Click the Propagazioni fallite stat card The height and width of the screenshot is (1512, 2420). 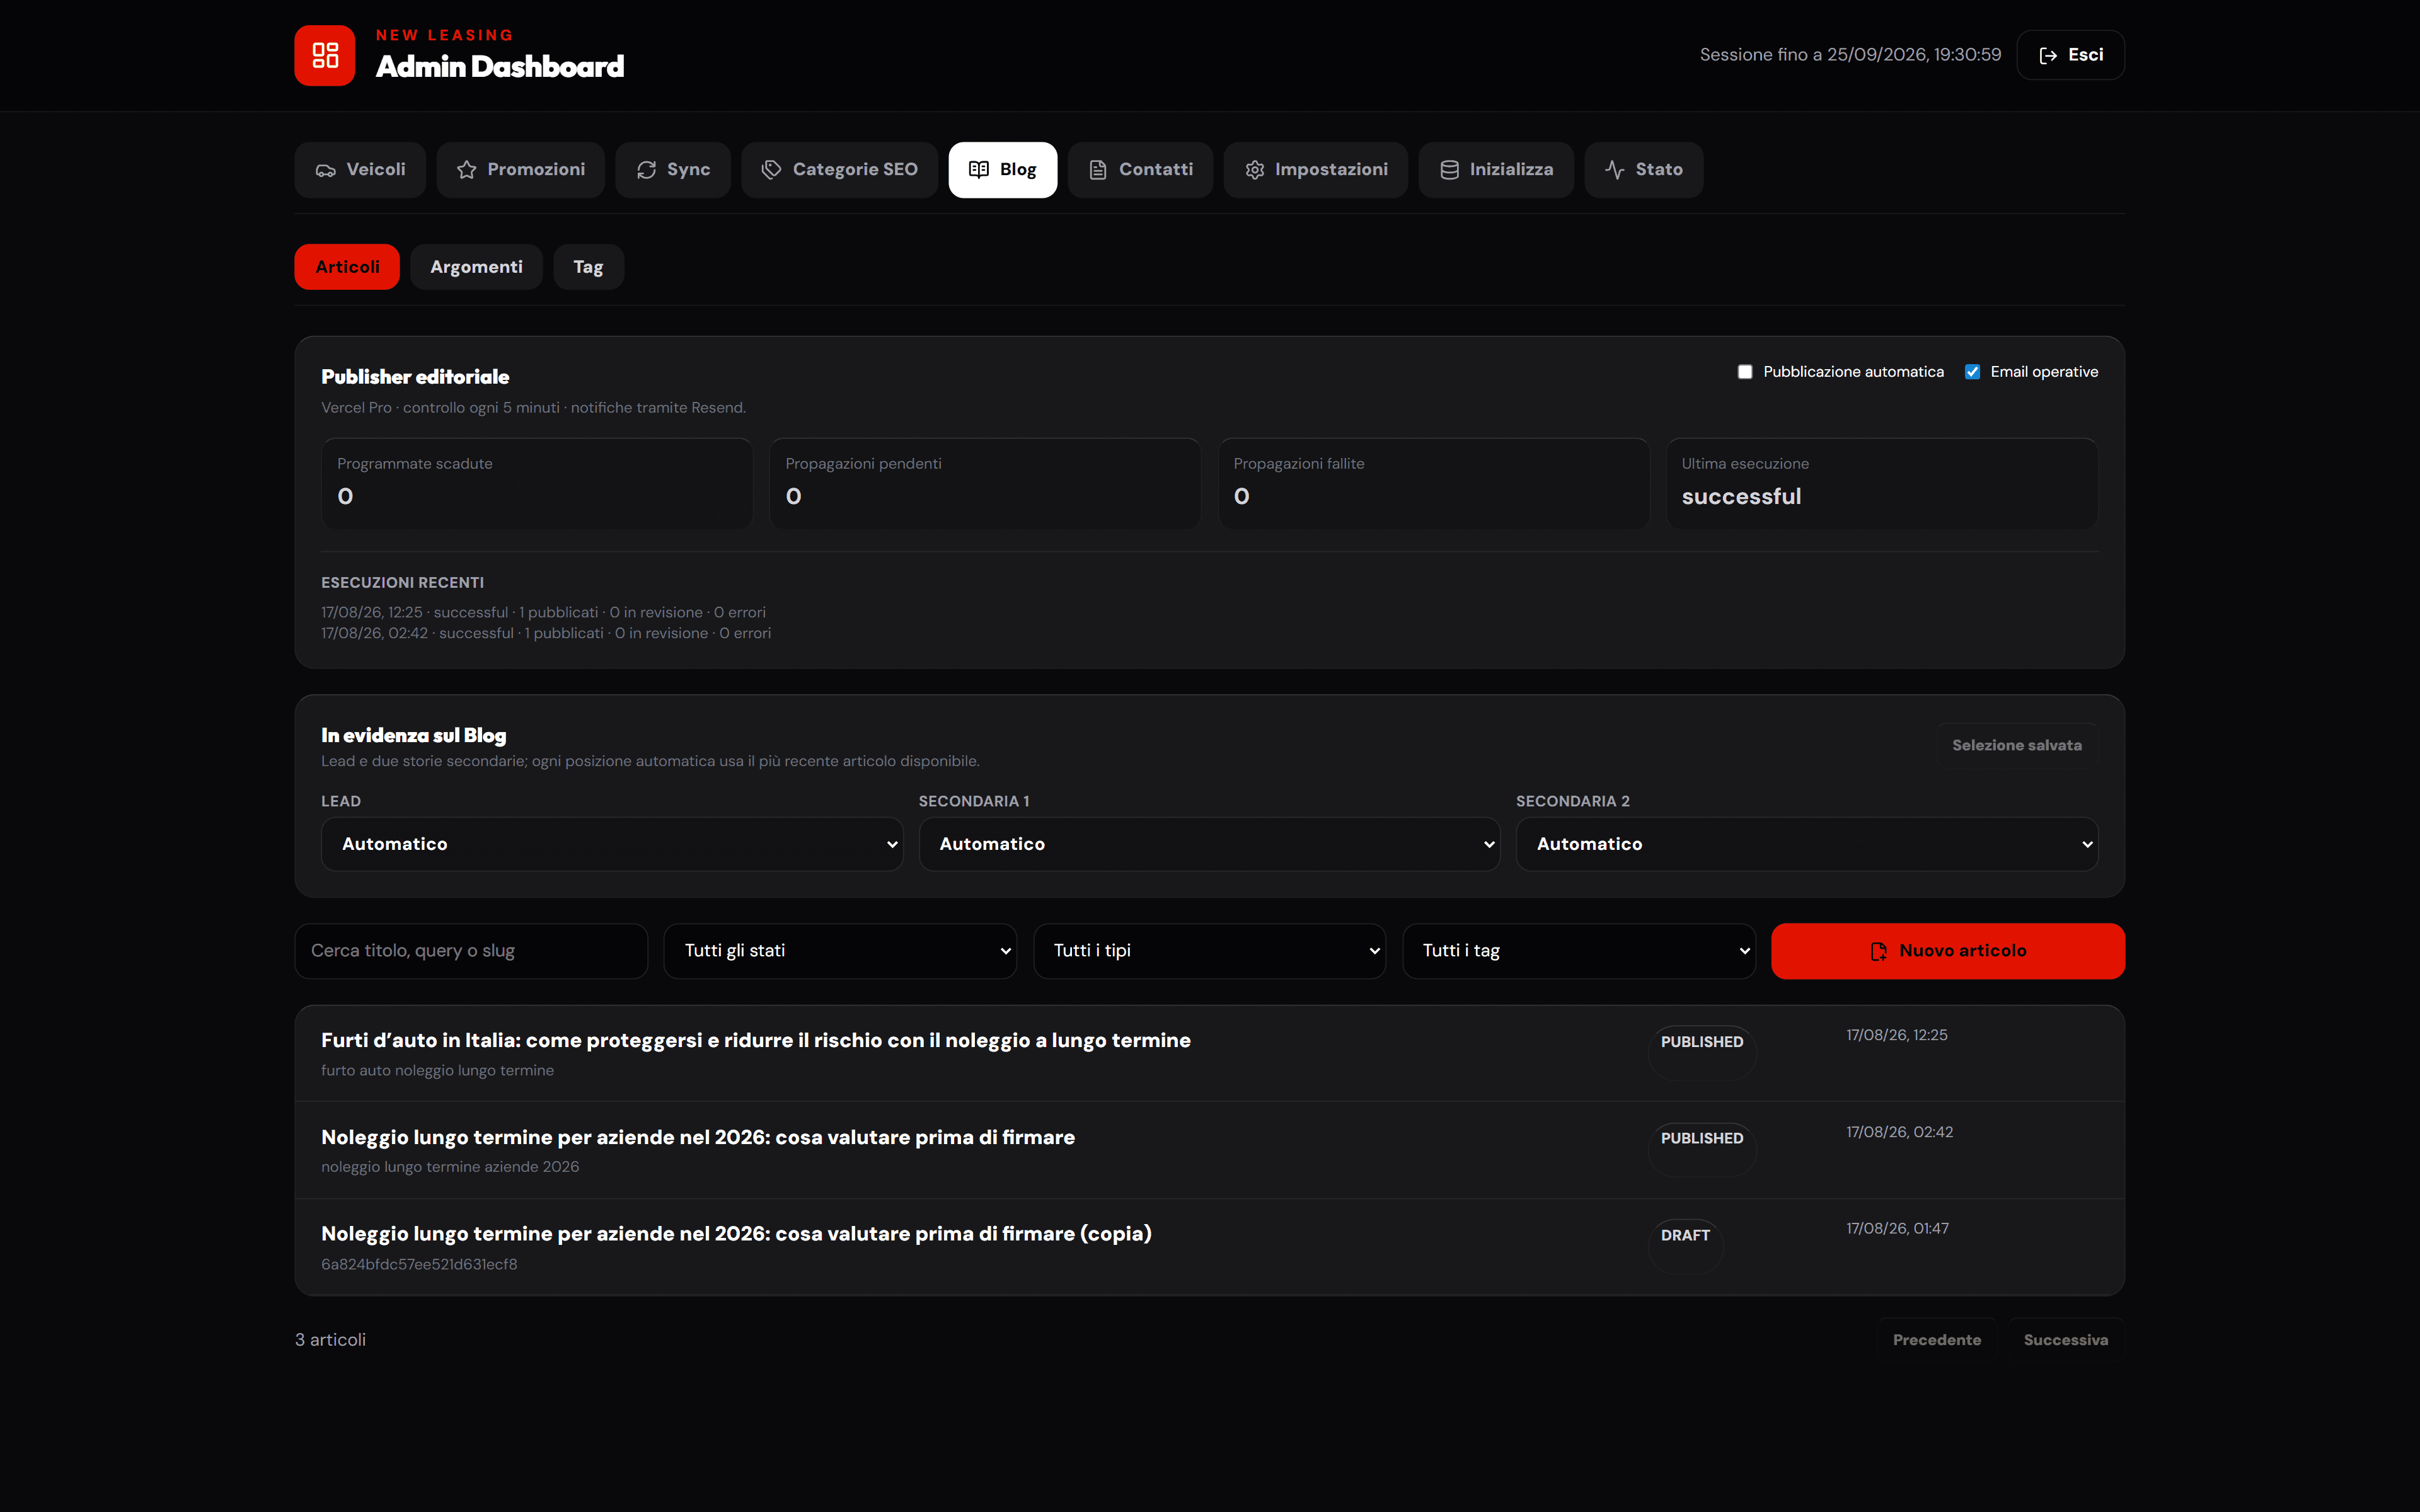click(x=1433, y=483)
